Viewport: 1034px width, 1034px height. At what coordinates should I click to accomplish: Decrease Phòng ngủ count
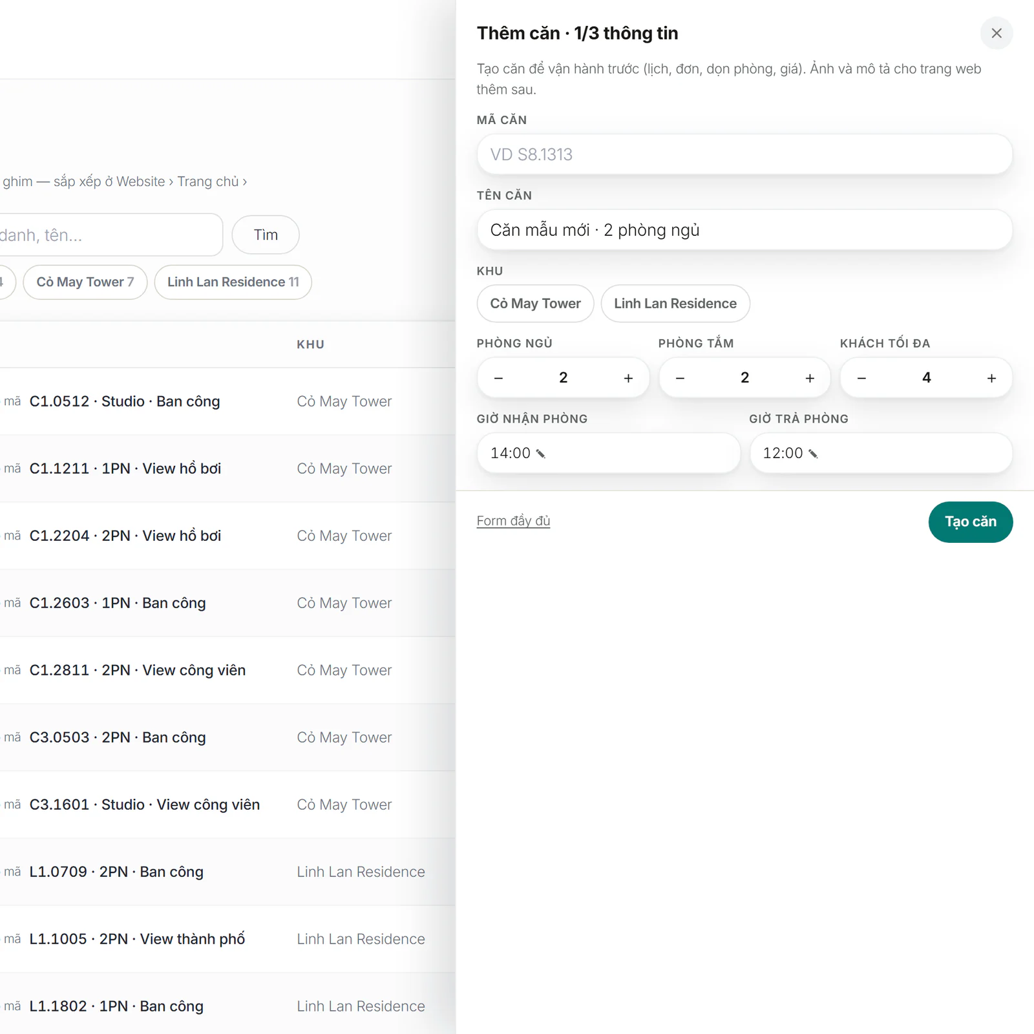(x=498, y=378)
